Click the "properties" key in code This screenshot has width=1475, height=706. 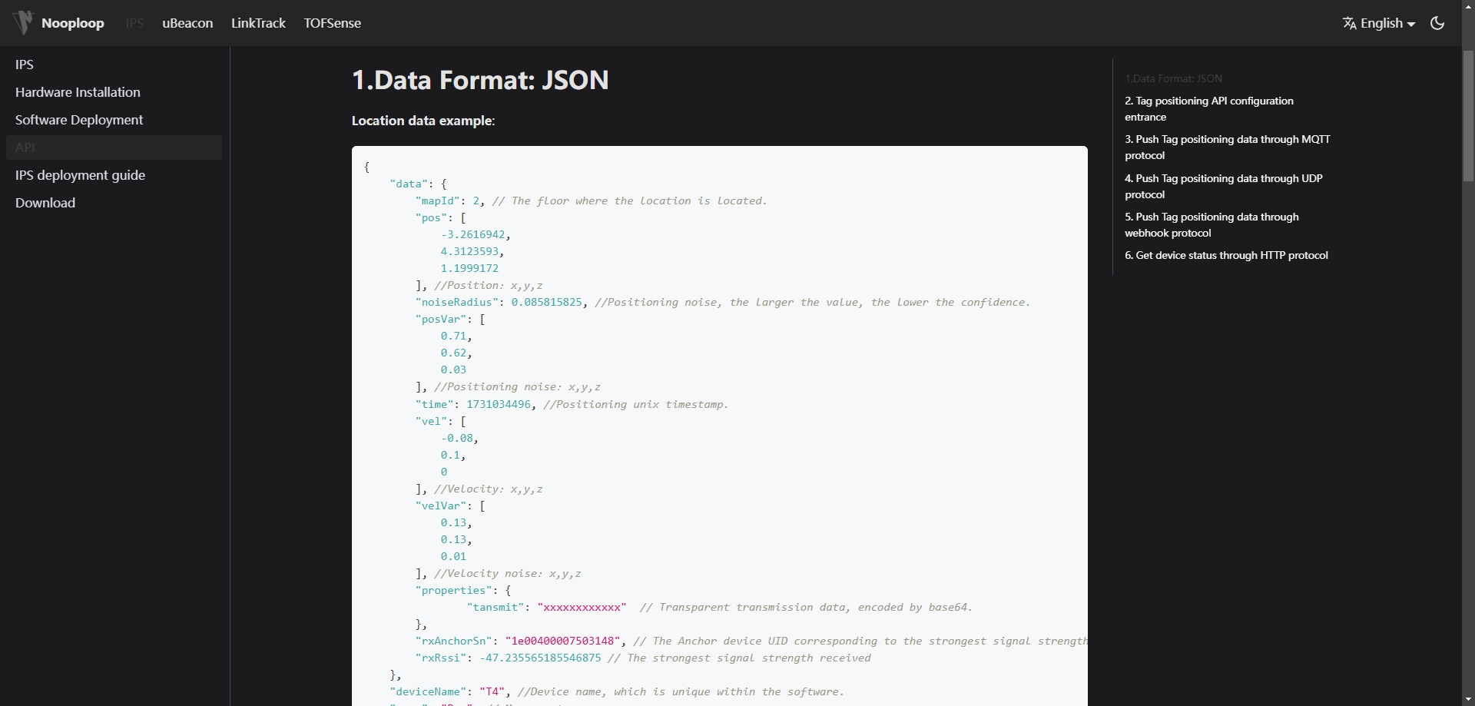[453, 590]
